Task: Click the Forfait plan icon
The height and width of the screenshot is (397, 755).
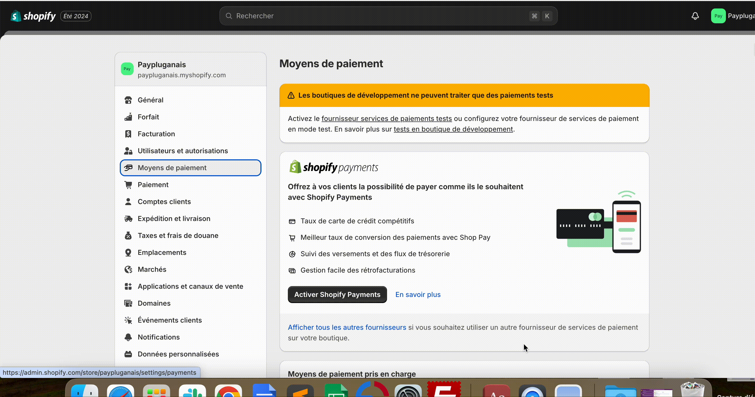Action: pos(128,117)
